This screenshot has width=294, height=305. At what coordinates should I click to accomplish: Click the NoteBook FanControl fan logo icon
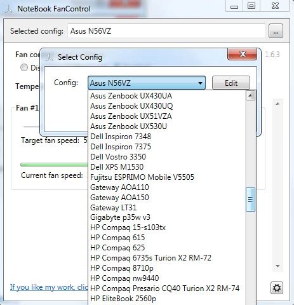coord(9,10)
